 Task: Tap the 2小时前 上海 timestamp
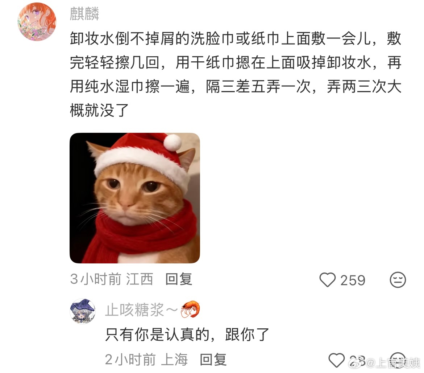[x=146, y=360]
